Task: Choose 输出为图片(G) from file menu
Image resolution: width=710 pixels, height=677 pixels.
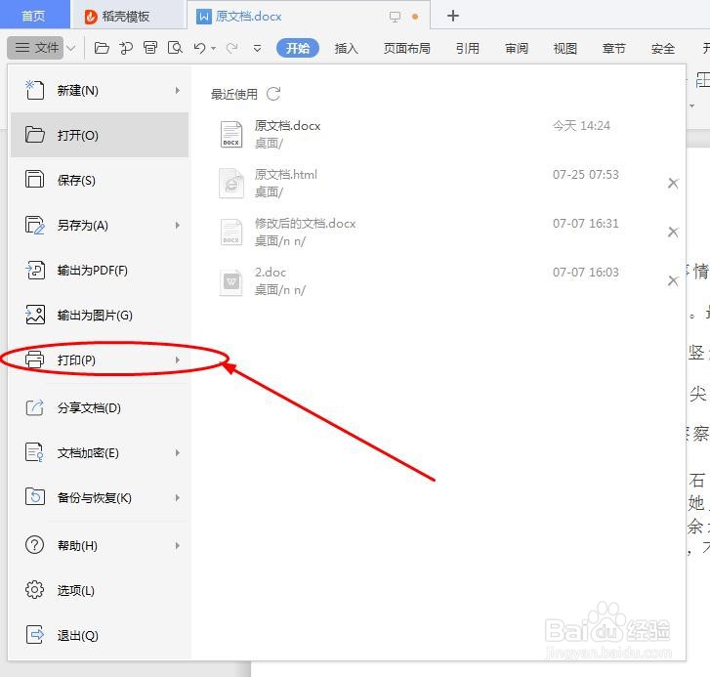Action: click(100, 315)
